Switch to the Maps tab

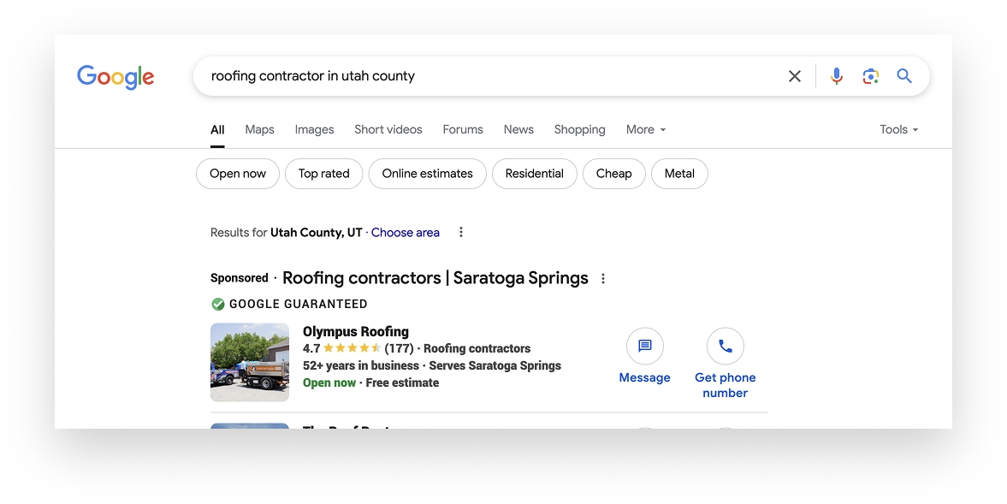[259, 130]
